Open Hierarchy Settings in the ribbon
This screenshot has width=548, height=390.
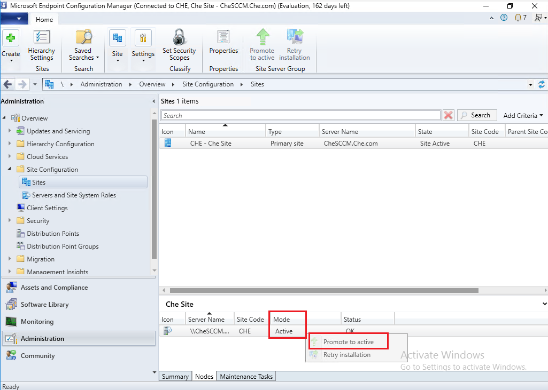(x=42, y=46)
